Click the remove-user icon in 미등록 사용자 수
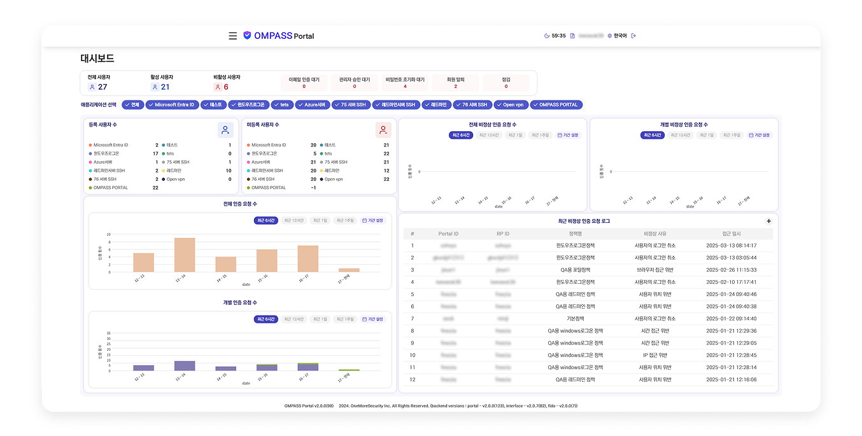The height and width of the screenshot is (436, 862). click(x=383, y=130)
